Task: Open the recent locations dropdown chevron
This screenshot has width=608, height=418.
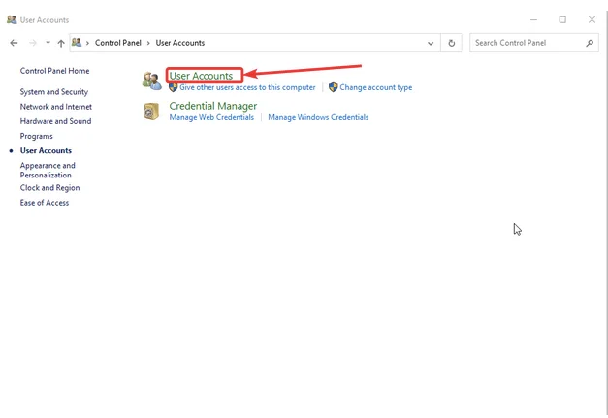Action: [x=48, y=43]
